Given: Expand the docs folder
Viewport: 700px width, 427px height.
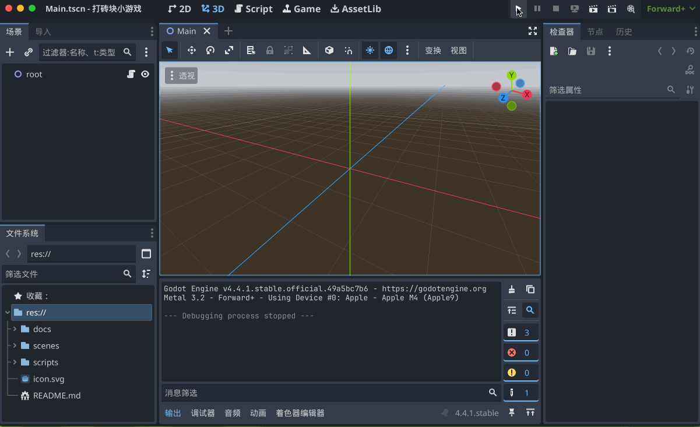Looking at the screenshot, I should click(x=15, y=329).
